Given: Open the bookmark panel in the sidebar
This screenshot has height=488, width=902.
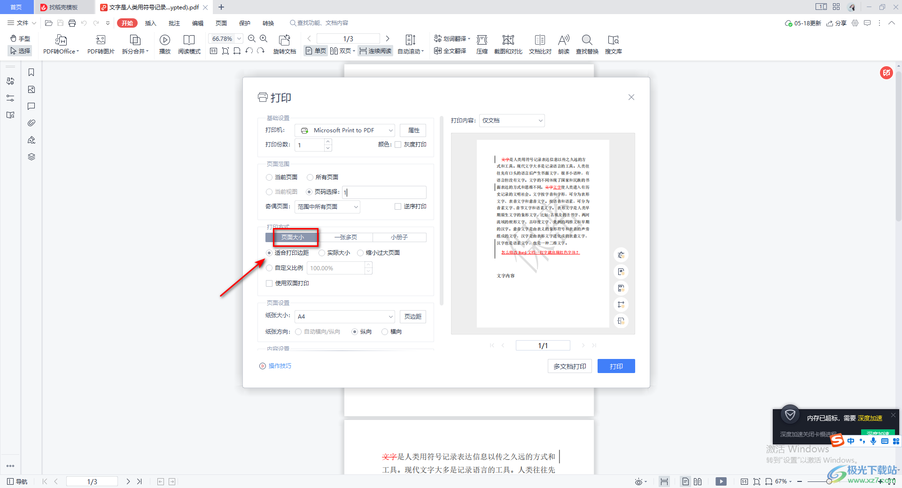Looking at the screenshot, I should 31,72.
